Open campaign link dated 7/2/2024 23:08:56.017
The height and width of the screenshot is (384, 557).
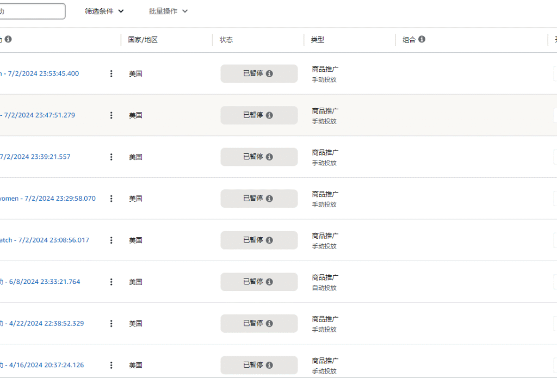coord(44,240)
